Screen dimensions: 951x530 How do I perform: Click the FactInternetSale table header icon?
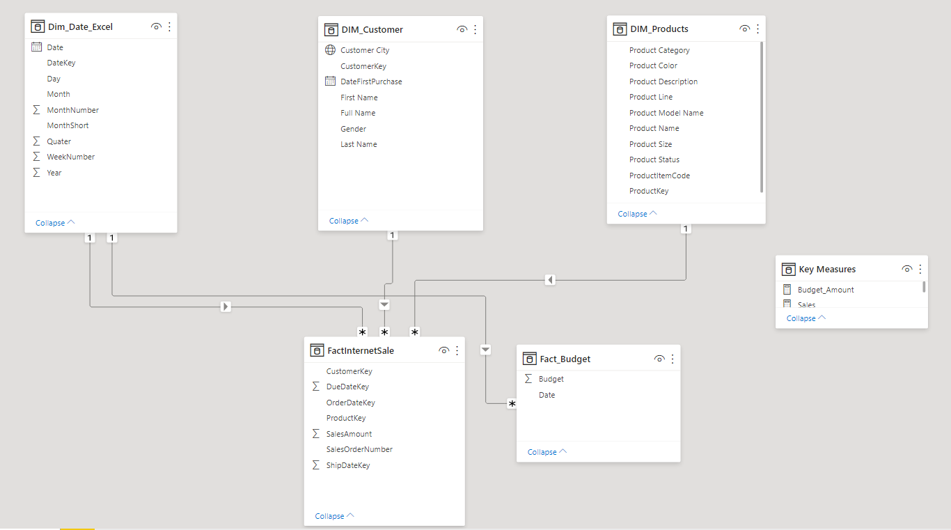click(317, 350)
